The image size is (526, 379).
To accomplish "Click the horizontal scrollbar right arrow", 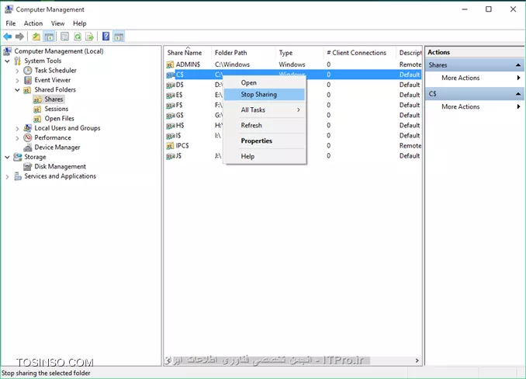I will 417,360.
